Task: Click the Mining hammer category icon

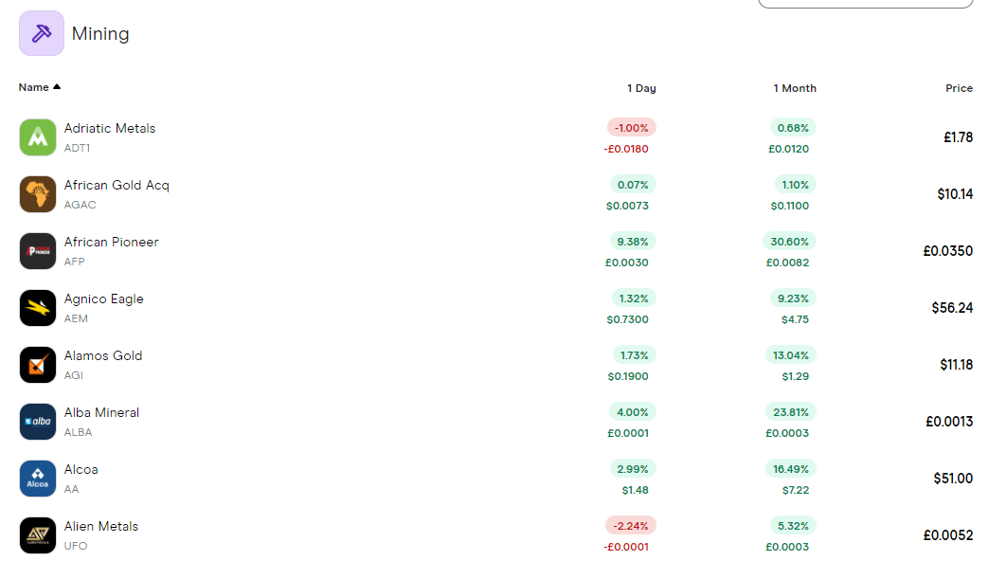Action: [x=42, y=33]
